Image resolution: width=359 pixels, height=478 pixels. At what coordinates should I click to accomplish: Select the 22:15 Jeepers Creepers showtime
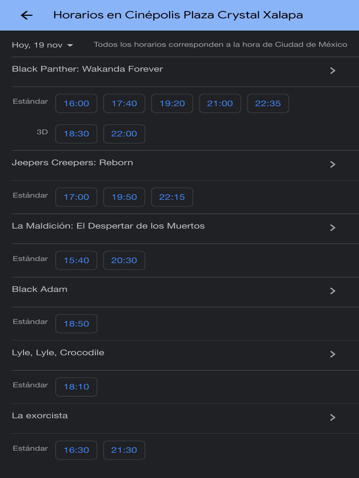(x=172, y=197)
